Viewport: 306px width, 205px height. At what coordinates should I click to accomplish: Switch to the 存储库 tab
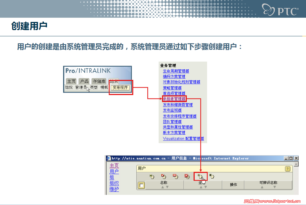[99, 81]
